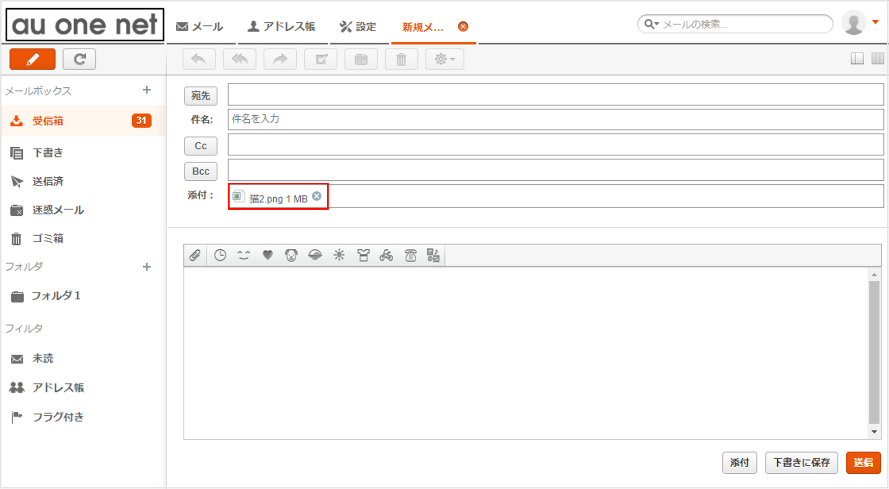Click into the Bcc address field
Screen dimensions: 889x489
point(556,170)
